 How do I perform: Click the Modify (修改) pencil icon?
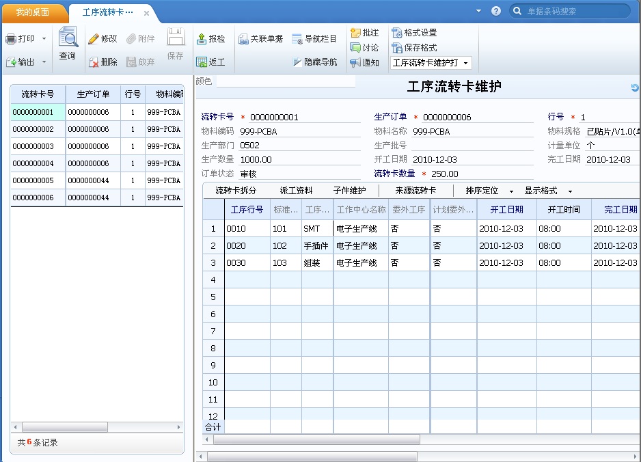click(x=94, y=39)
